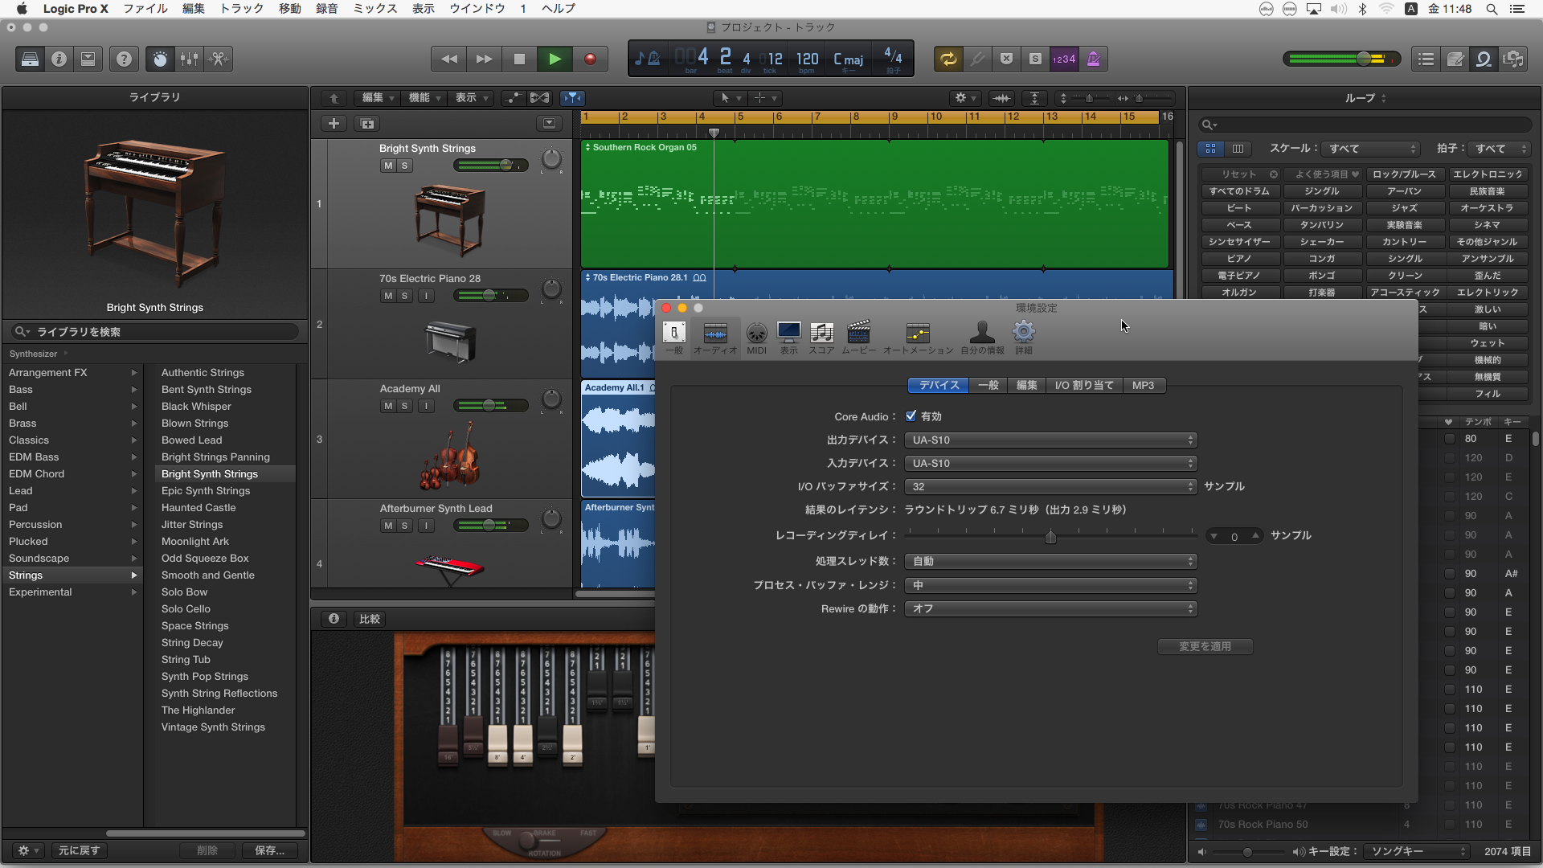Viewport: 1543px width, 868px height.
Task: Add new track with plus button
Action: [x=334, y=123]
